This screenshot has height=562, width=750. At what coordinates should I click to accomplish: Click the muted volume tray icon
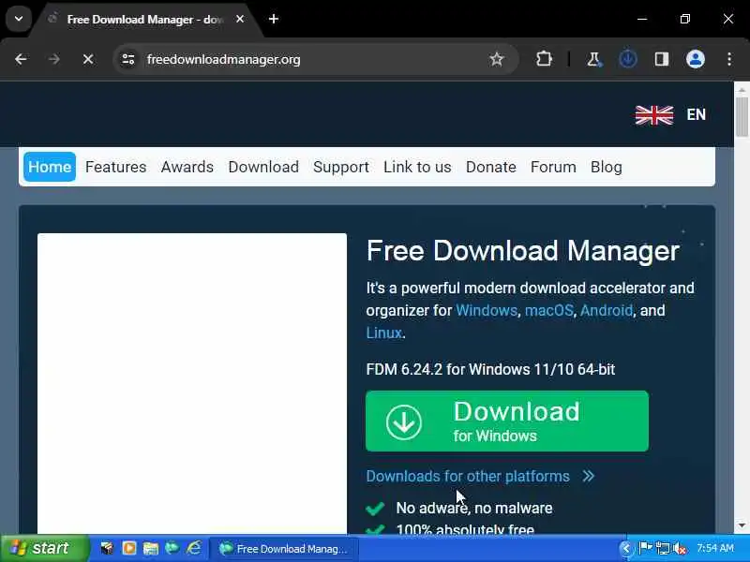coord(679,549)
